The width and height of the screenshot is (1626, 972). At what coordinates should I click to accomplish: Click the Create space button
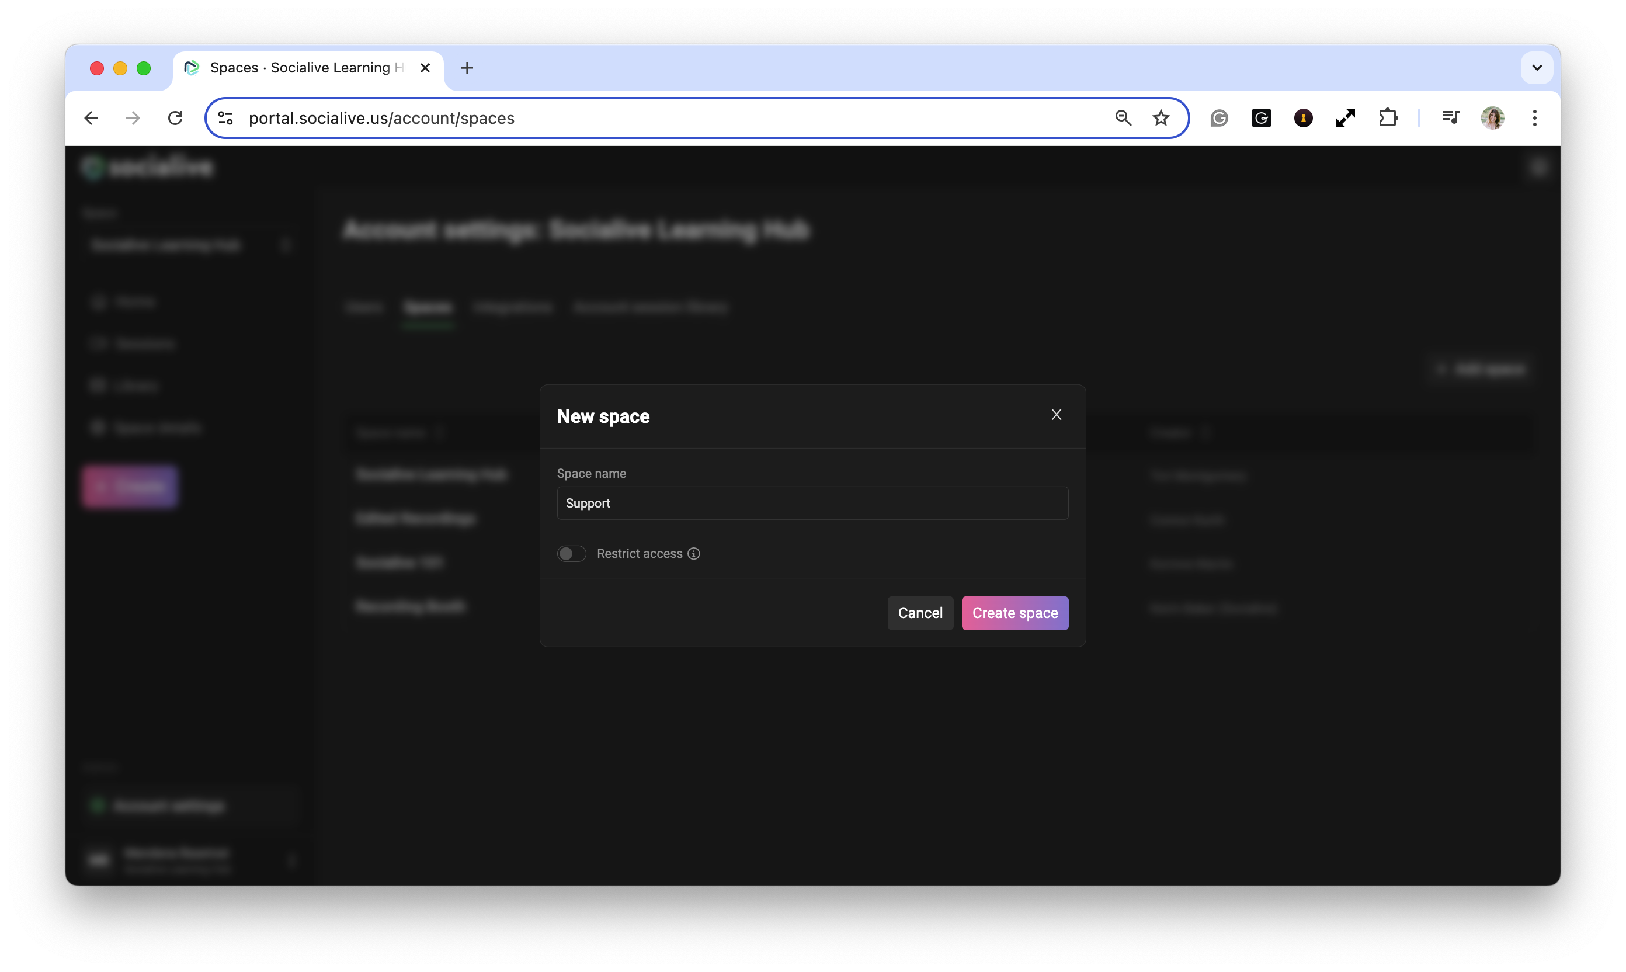tap(1014, 613)
